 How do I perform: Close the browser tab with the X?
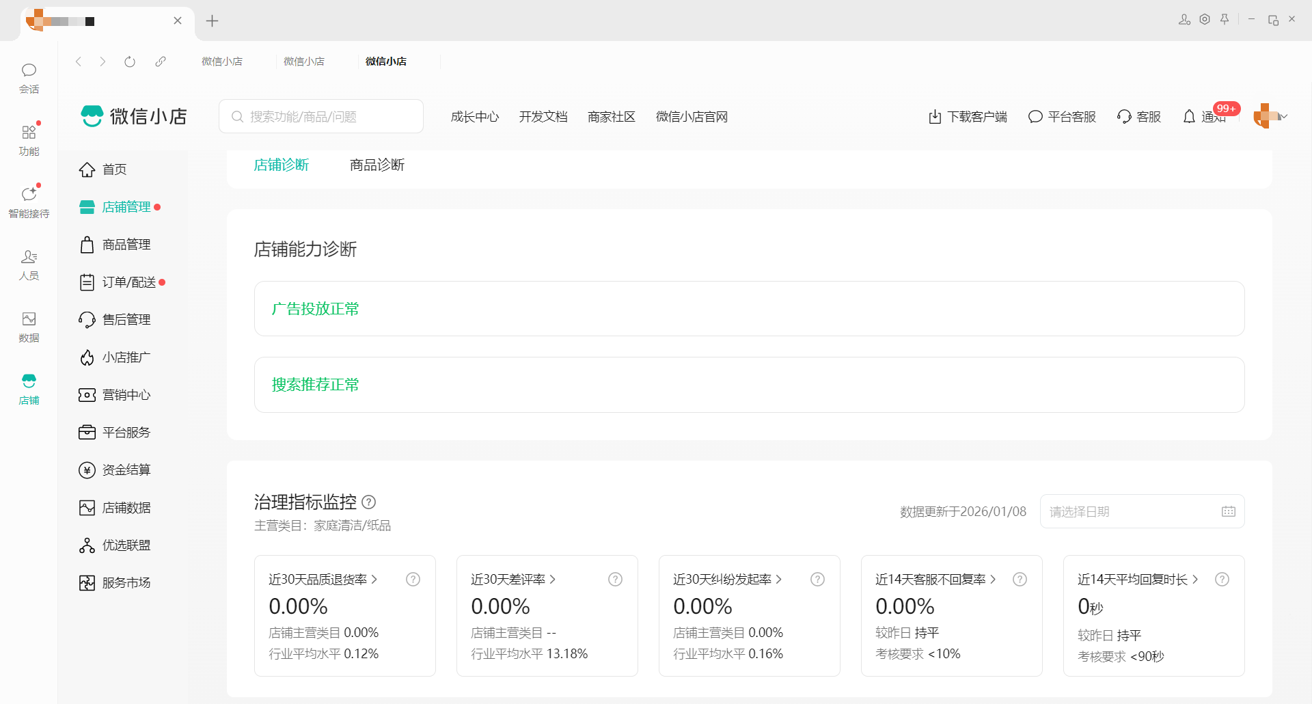point(178,21)
